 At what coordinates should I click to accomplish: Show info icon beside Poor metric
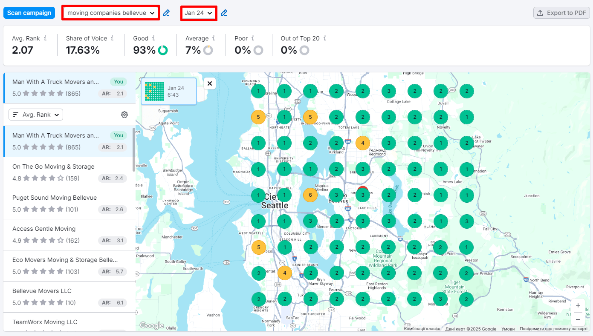(x=253, y=38)
